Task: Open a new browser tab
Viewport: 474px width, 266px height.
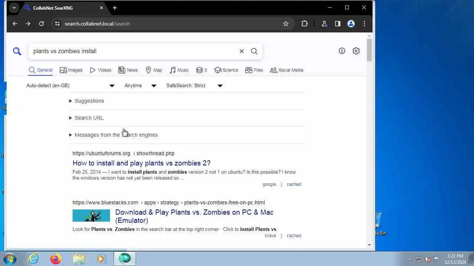Action: point(115,8)
